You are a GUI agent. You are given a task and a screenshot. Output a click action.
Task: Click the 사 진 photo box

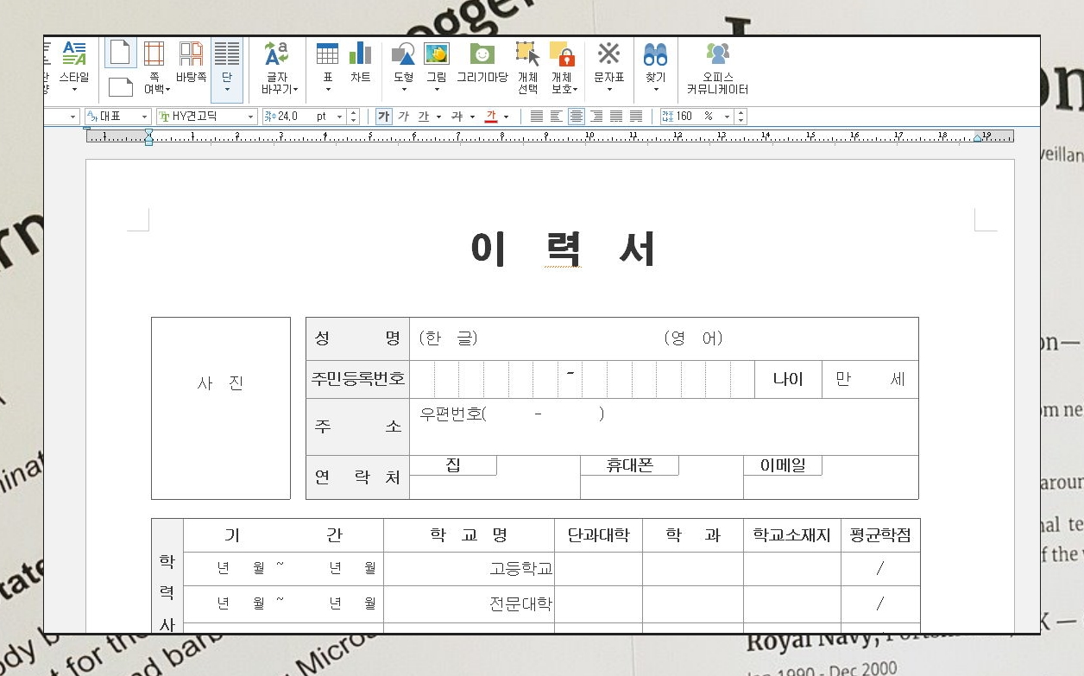pyautogui.click(x=221, y=407)
